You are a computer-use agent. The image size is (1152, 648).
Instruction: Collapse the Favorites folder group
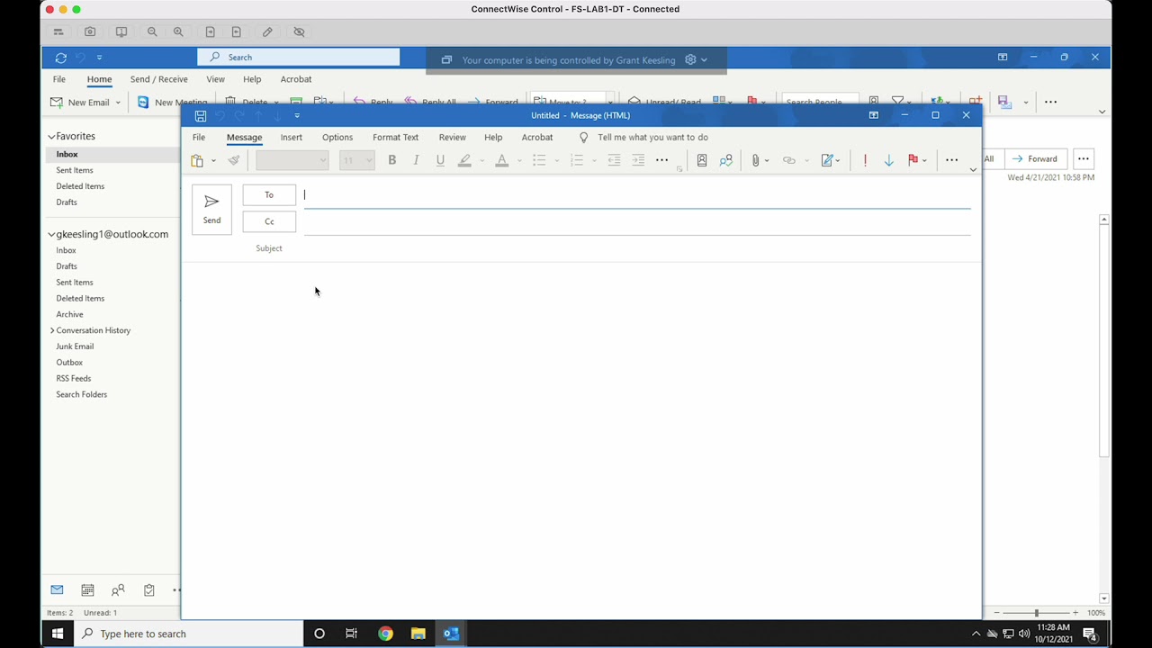click(x=51, y=137)
